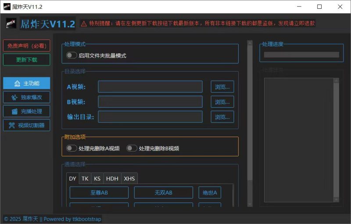Open 独家爆改 via its sparkle icon

click(x=14, y=98)
